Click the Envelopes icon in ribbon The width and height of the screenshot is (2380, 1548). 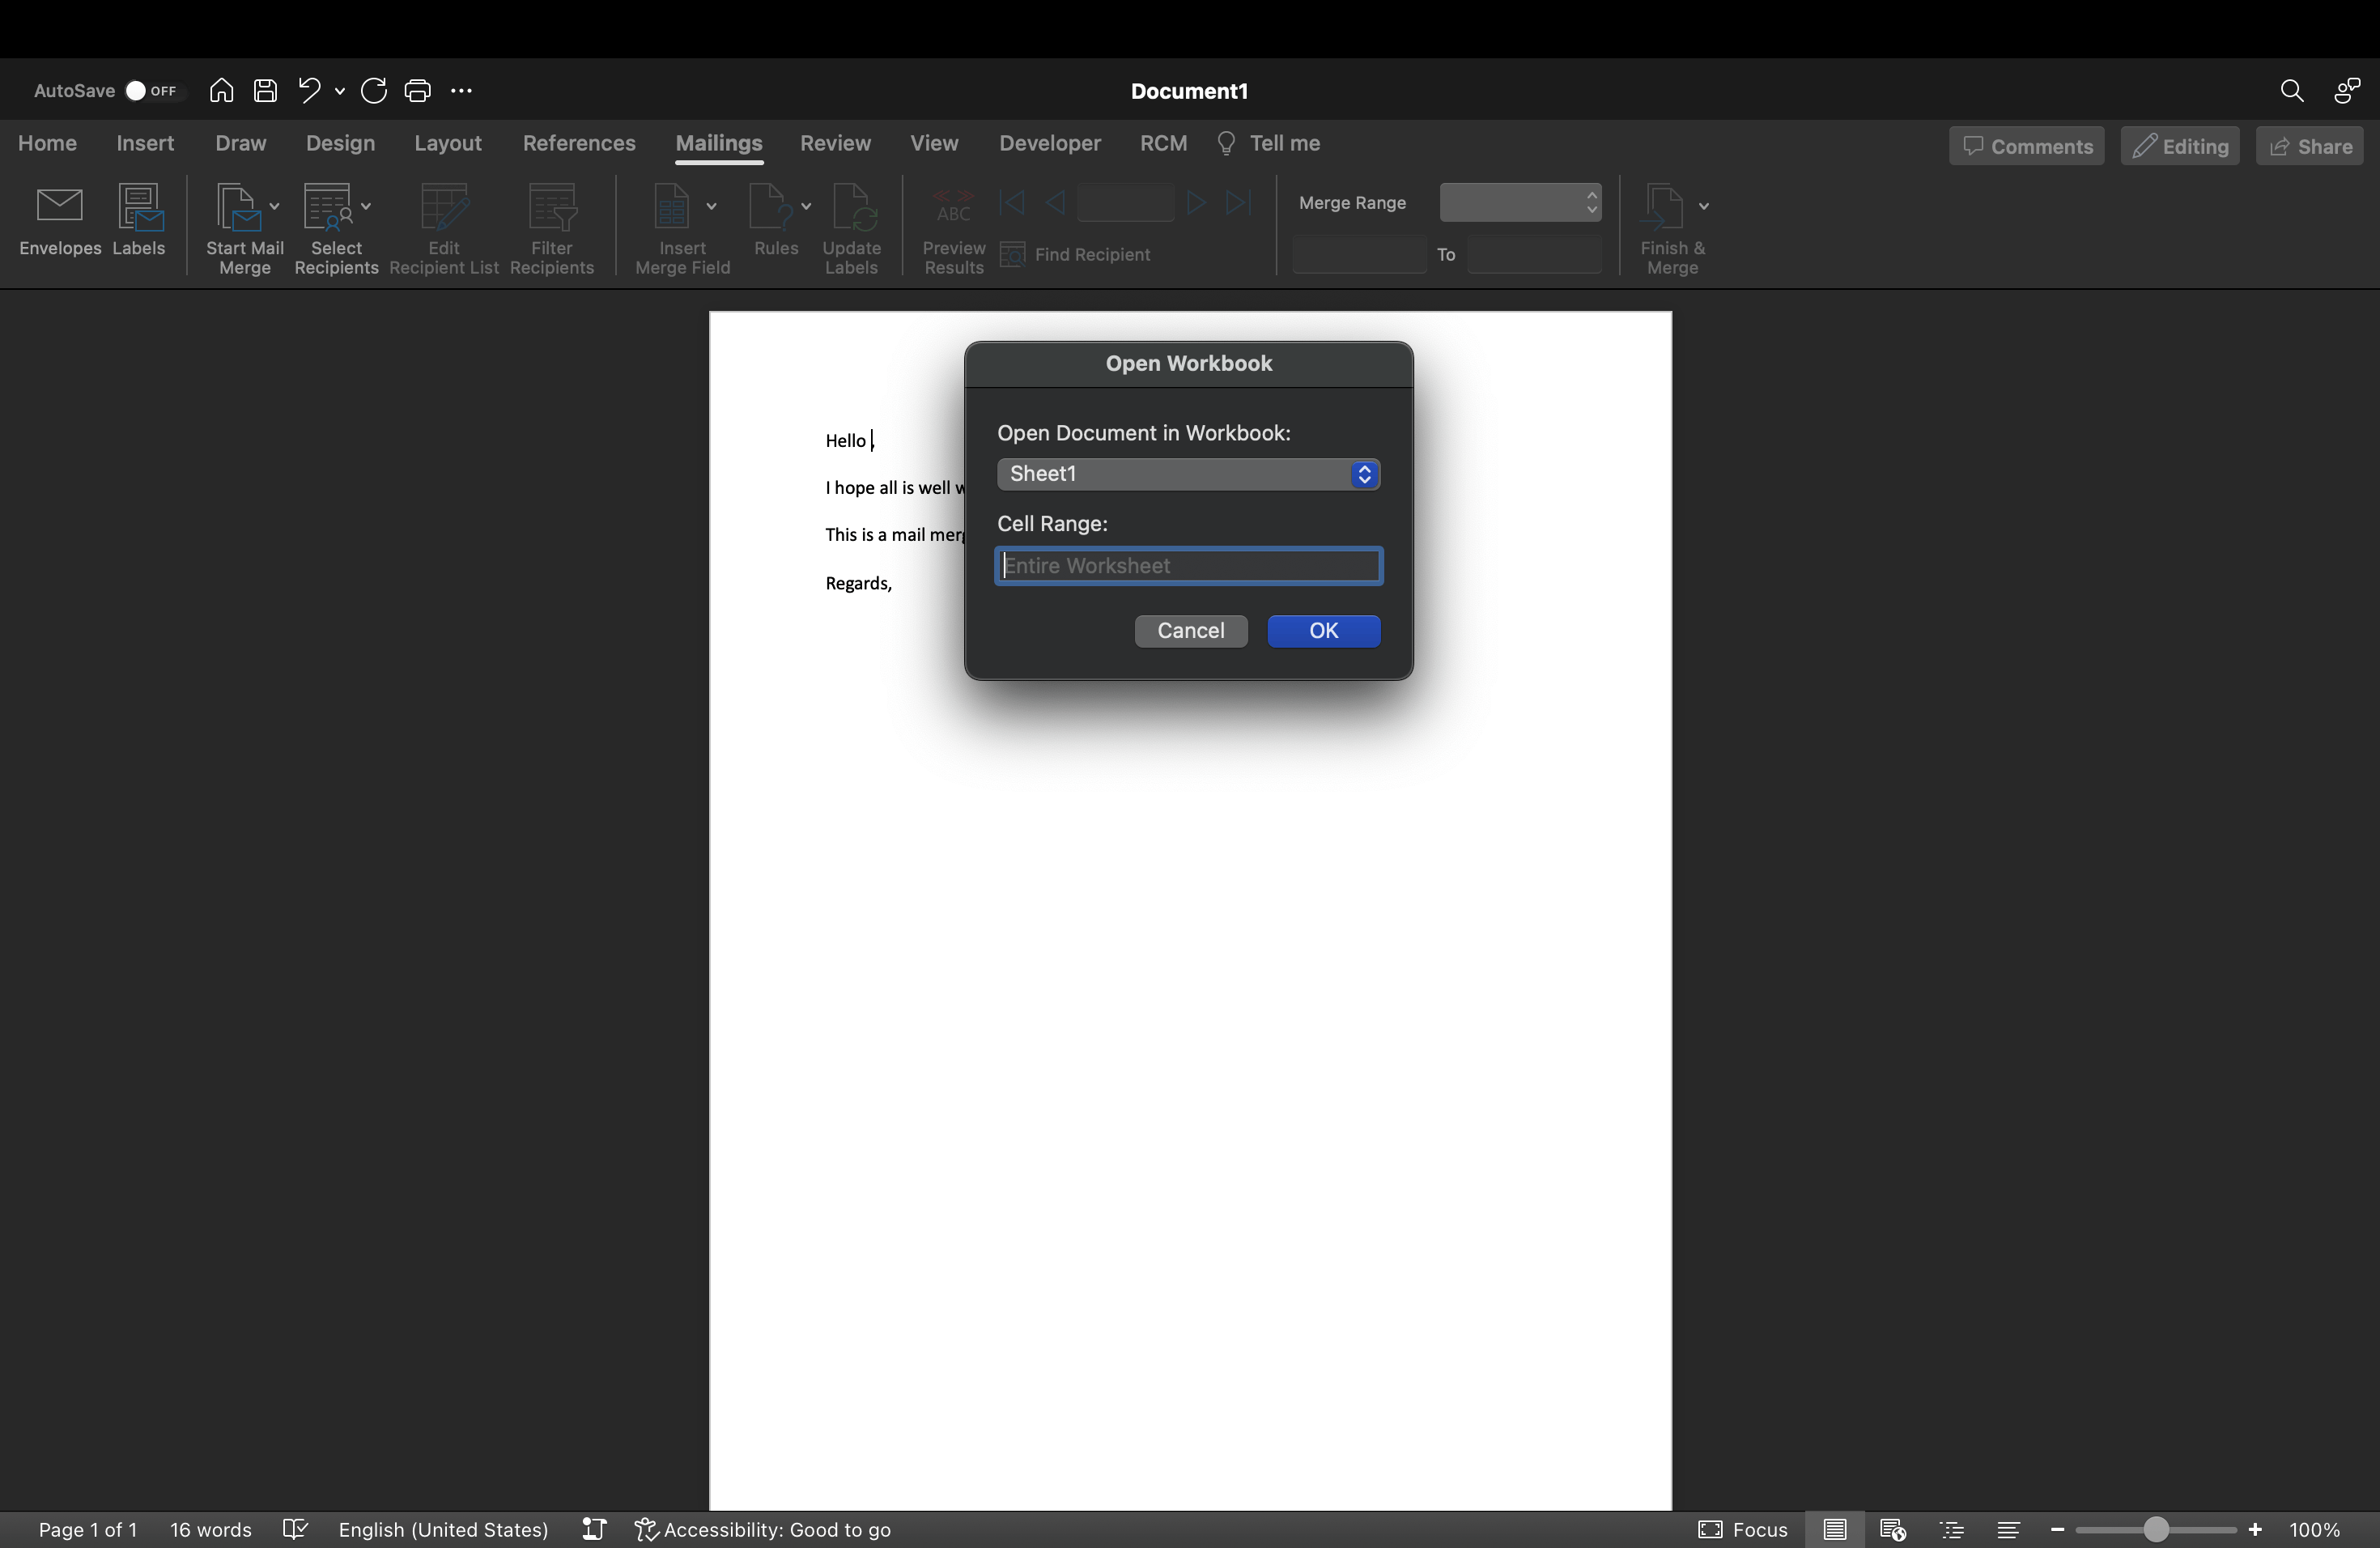59,207
